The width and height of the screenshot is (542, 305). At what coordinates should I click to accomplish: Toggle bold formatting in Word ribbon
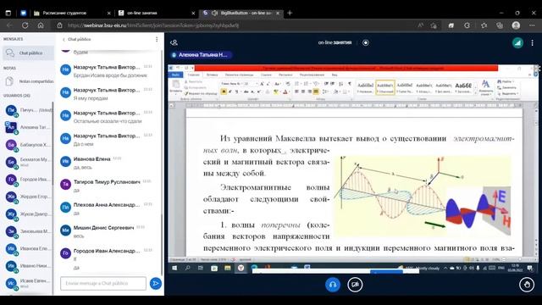pos(224,91)
